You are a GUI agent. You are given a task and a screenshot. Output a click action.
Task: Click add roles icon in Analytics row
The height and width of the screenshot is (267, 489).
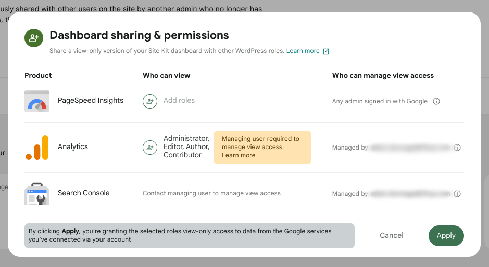point(150,148)
